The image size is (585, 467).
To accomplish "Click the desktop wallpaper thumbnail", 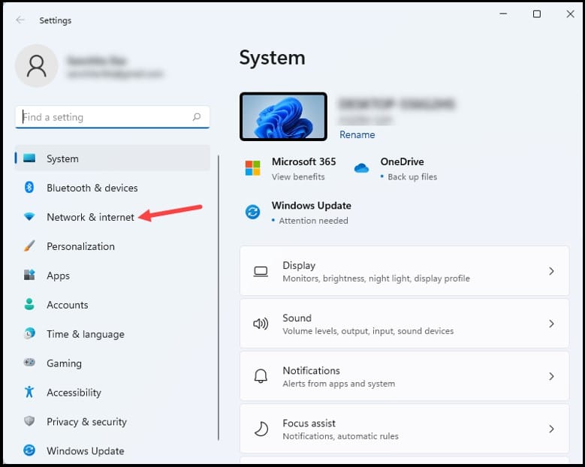I will pyautogui.click(x=283, y=116).
